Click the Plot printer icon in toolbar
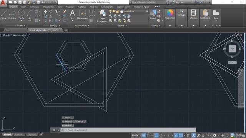This screenshot has width=246, height=138. (x=38, y=2)
